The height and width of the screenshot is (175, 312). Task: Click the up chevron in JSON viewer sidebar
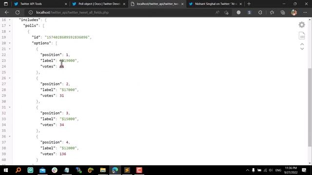pos(302,44)
